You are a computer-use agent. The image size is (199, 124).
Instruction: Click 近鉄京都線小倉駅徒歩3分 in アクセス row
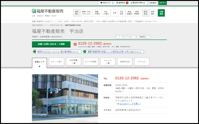(x=128, y=110)
